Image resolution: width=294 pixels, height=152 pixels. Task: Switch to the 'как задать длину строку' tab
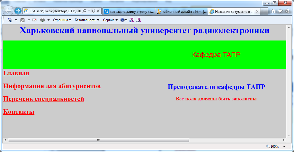[x=129, y=11]
